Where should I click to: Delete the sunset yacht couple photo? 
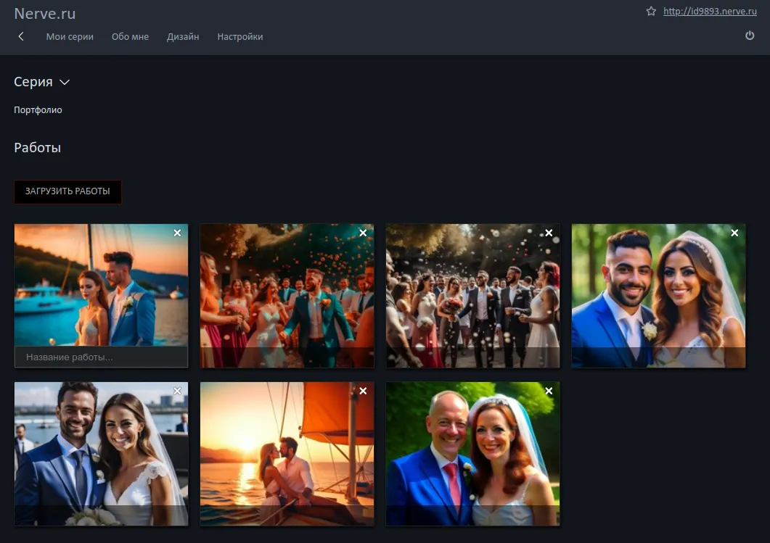[177, 233]
